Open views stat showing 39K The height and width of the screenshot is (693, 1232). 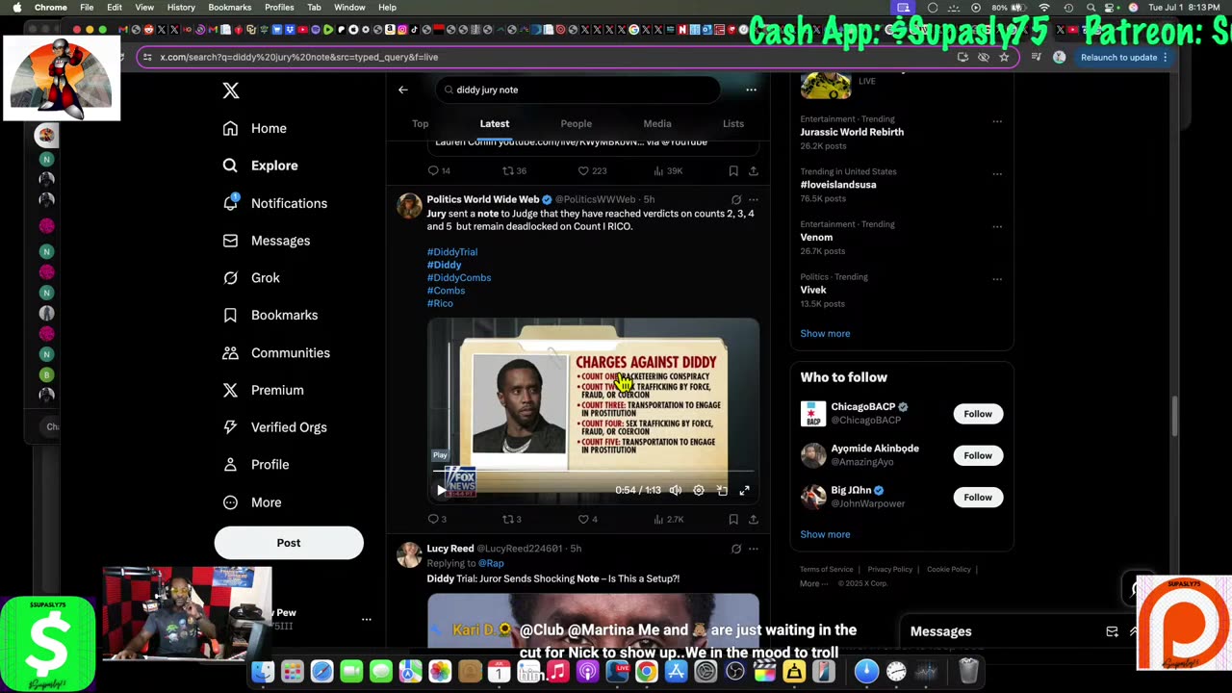pos(668,170)
